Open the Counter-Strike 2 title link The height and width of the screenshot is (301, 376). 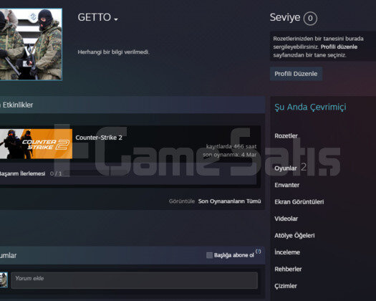click(99, 138)
